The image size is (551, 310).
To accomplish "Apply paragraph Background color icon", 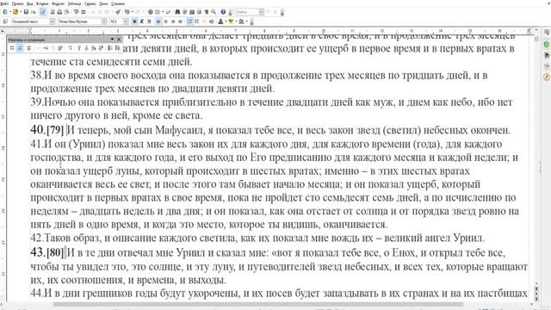I will pos(241,22).
